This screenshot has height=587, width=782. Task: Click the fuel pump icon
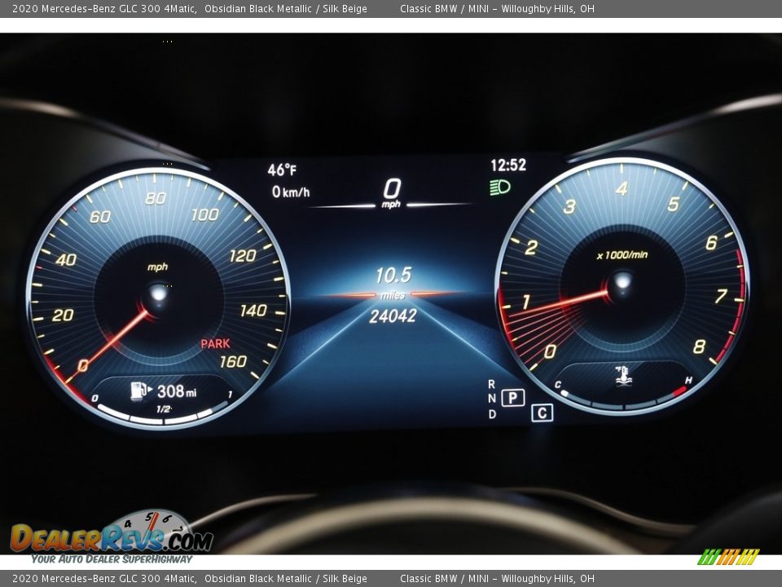click(141, 391)
